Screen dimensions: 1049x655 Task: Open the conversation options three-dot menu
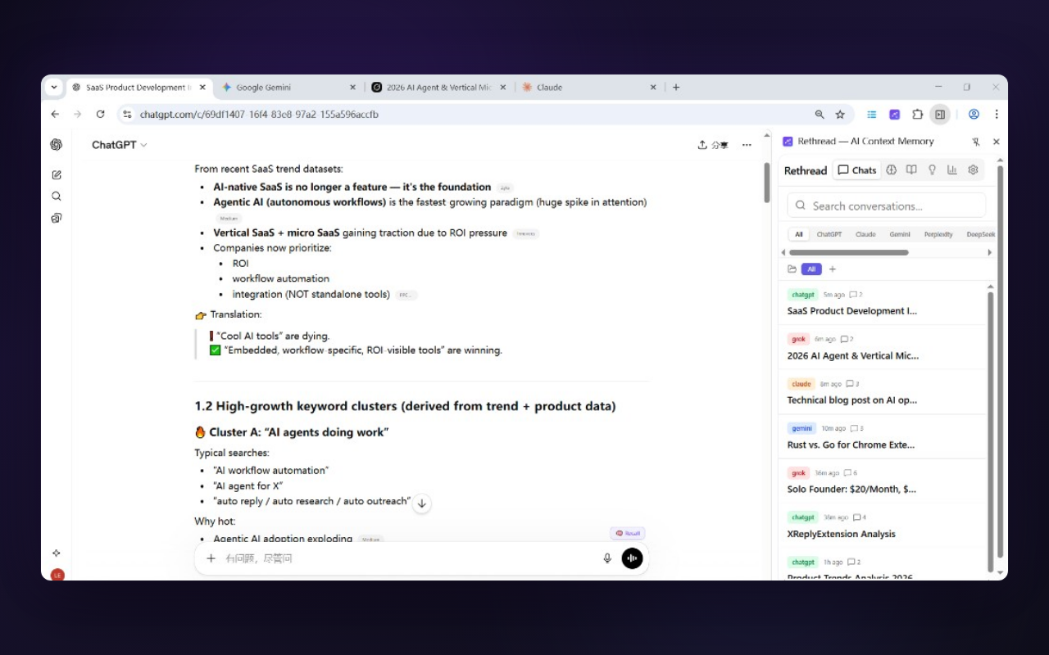(x=747, y=145)
